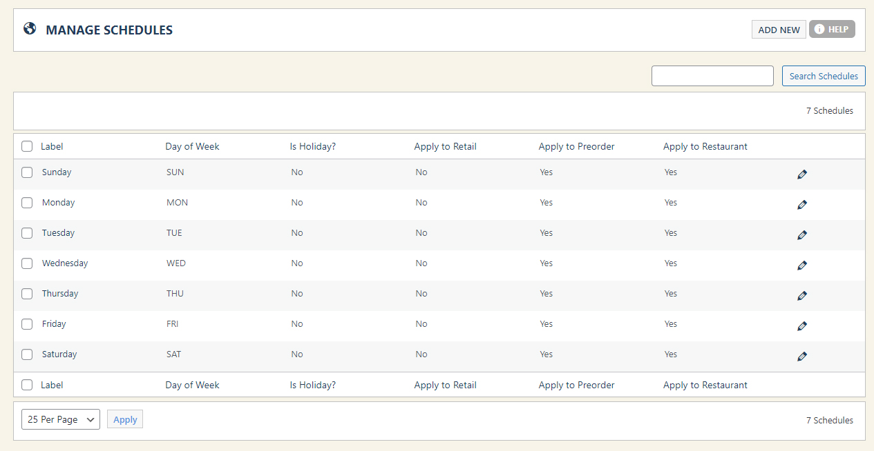Open the Help button
Screen dimensions: 874x451
pos(832,30)
